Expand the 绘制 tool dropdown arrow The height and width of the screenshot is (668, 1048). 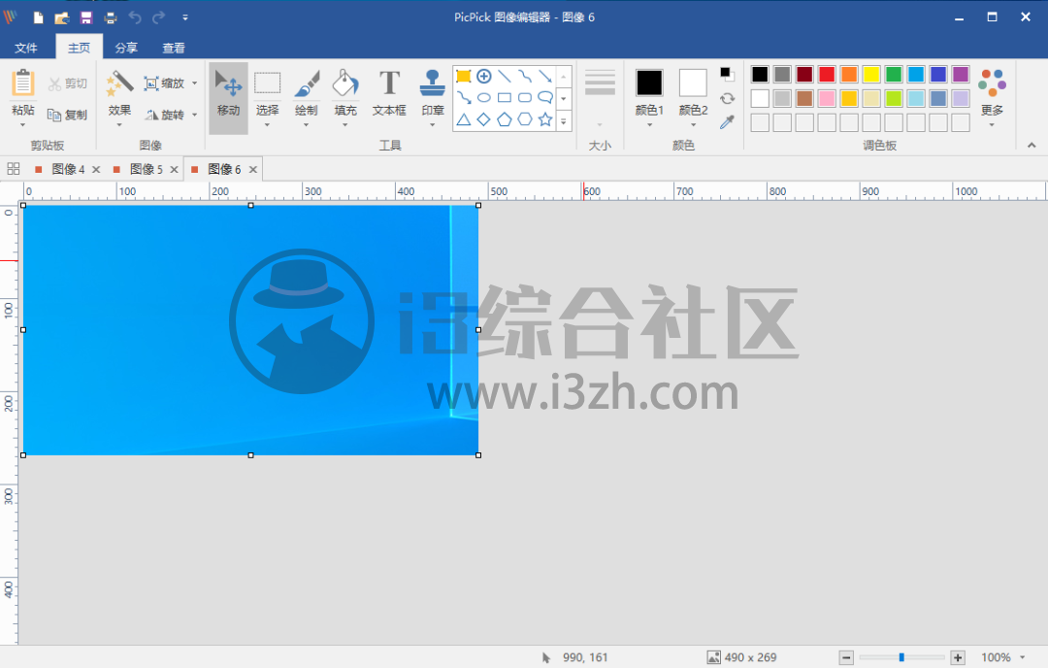pyautogui.click(x=306, y=124)
